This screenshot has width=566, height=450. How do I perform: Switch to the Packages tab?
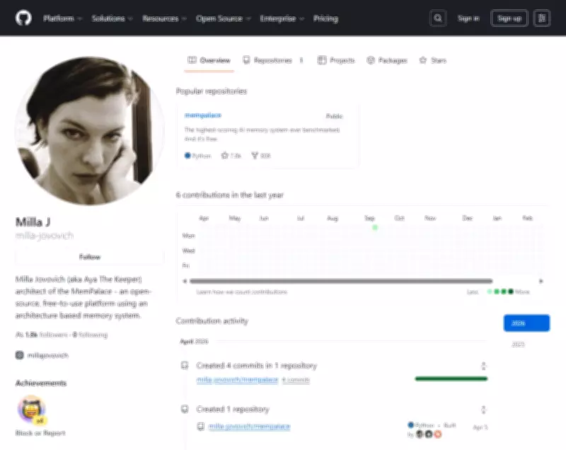387,60
